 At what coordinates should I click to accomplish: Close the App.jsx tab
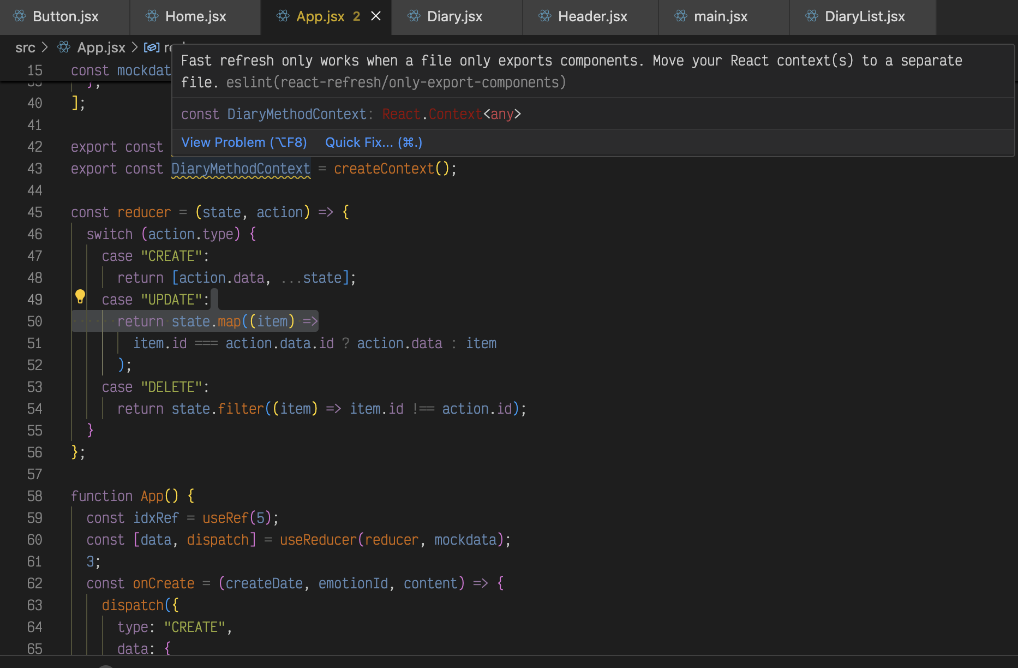(376, 16)
